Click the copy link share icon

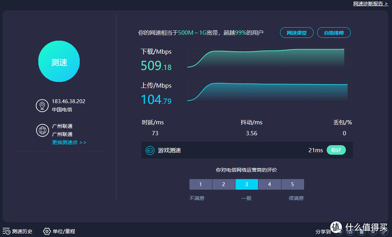click(384, 232)
